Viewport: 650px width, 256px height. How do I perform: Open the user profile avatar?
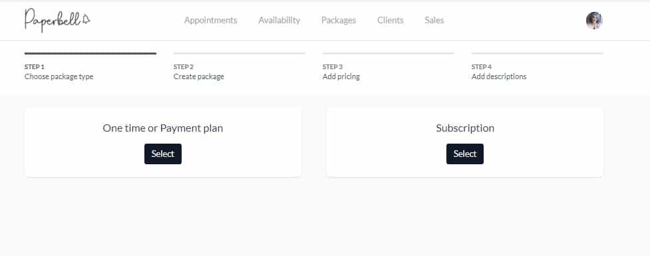594,21
